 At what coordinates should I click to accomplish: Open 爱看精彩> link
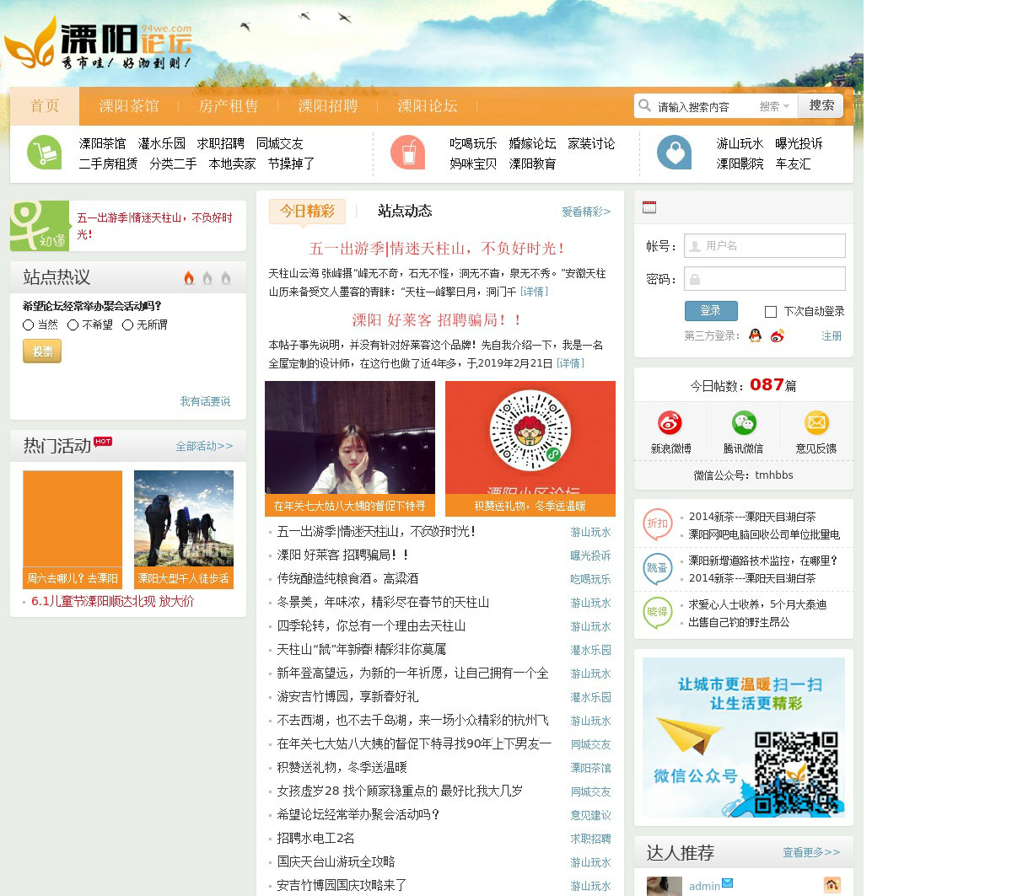[x=586, y=212]
